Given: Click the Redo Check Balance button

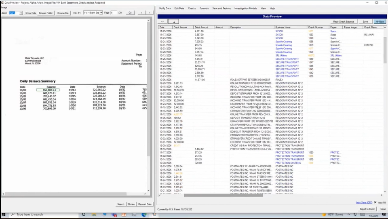Looking at the screenshot, I should (x=344, y=21).
